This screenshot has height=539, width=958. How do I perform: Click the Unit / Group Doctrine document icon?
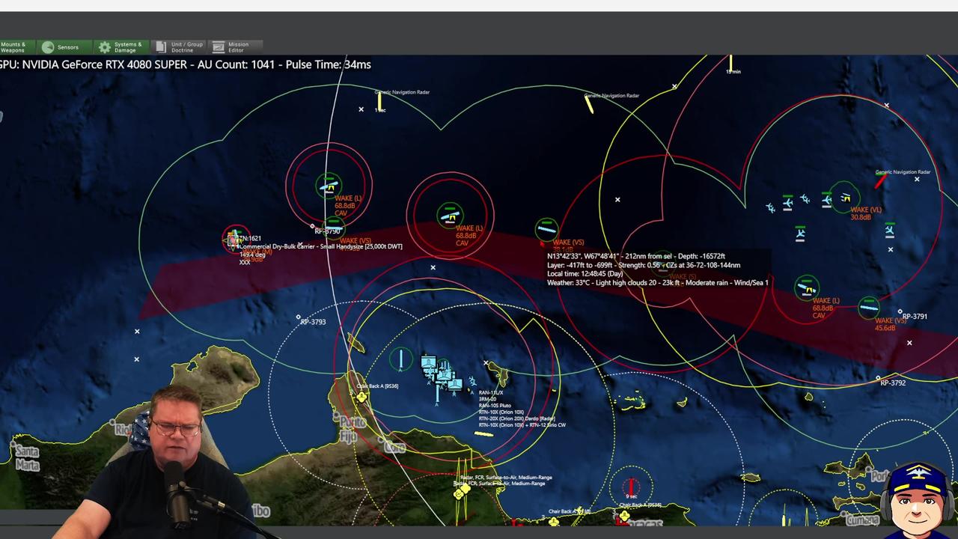(x=160, y=47)
